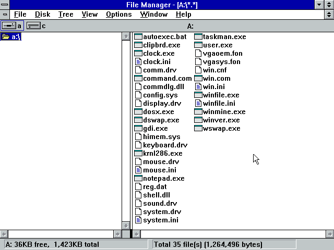This screenshot has height=250, width=334.
Task: Click tree pane scroll left arrow
Action: [x=4, y=234]
